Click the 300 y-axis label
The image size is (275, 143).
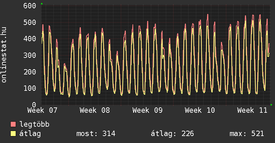tap(30, 56)
